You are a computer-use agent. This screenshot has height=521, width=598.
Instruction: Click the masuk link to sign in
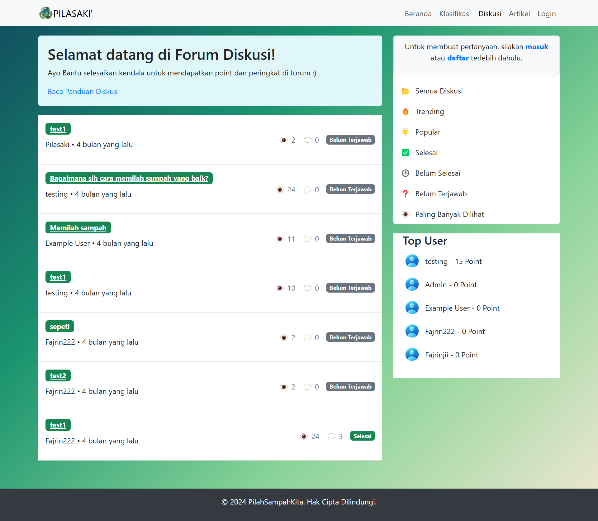tap(537, 47)
